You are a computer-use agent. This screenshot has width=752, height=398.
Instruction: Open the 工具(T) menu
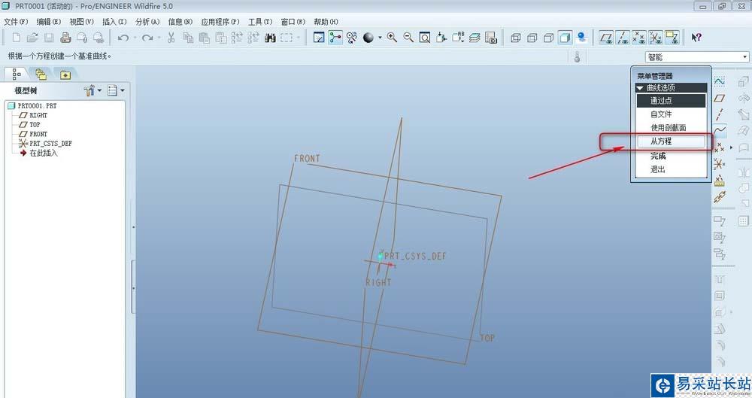pos(260,22)
